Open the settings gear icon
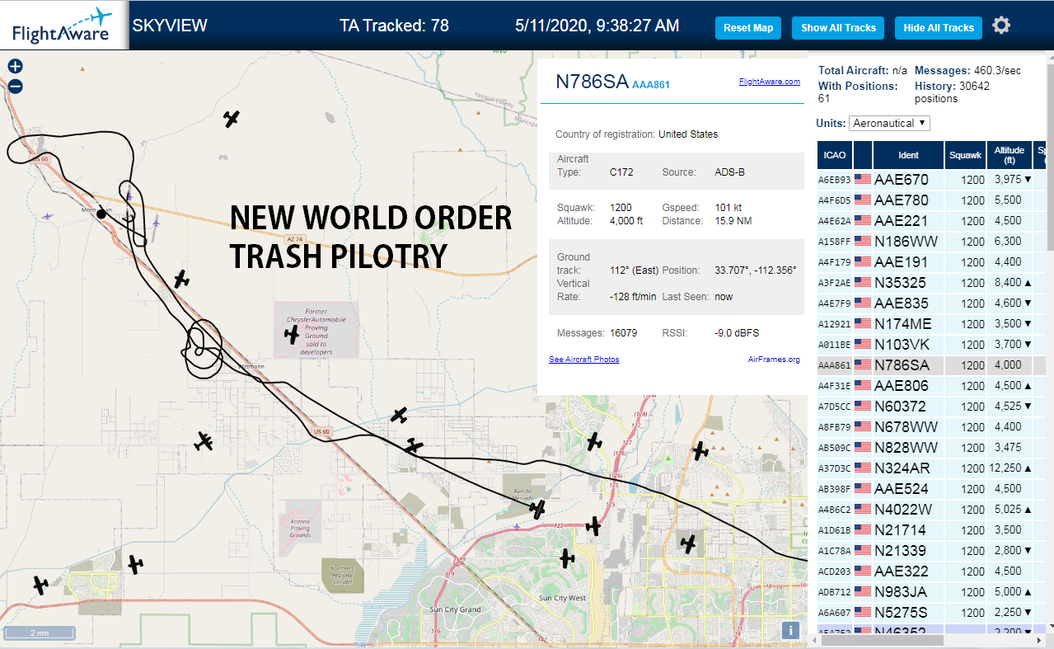Image resolution: width=1054 pixels, height=649 pixels. (1001, 26)
